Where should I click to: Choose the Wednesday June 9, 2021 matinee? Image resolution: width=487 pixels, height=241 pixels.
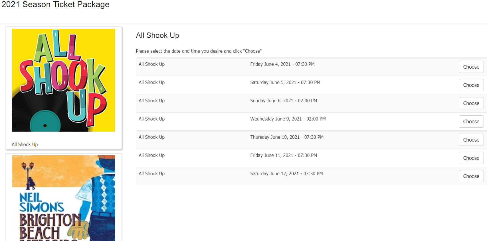[471, 122]
